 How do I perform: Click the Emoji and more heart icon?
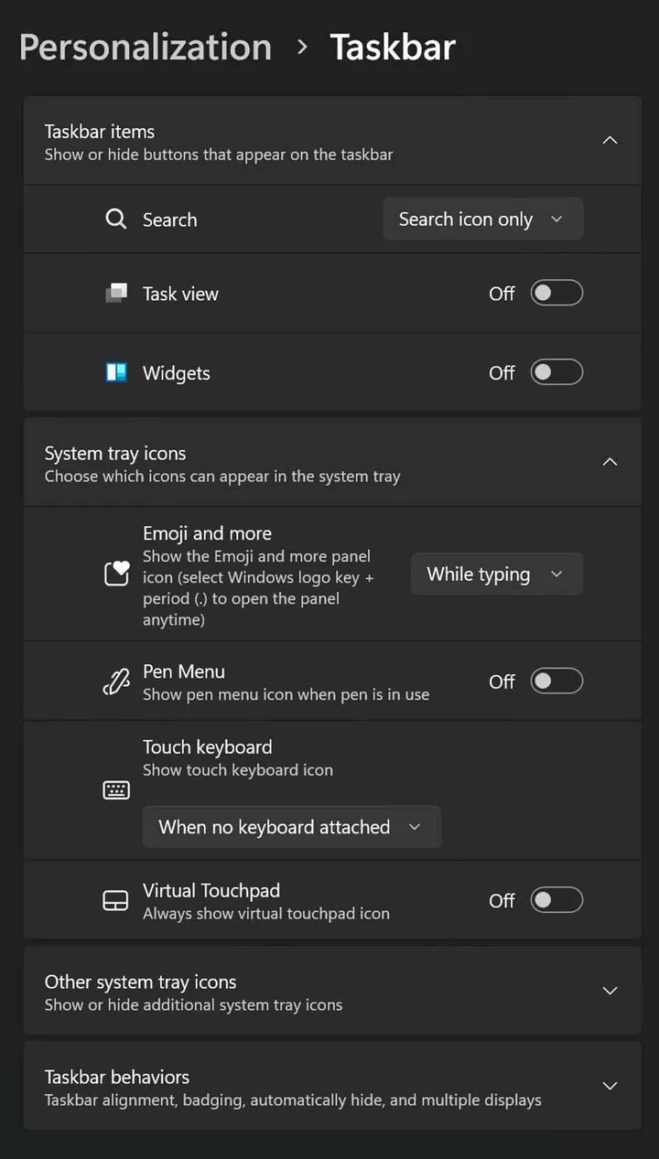click(x=115, y=574)
